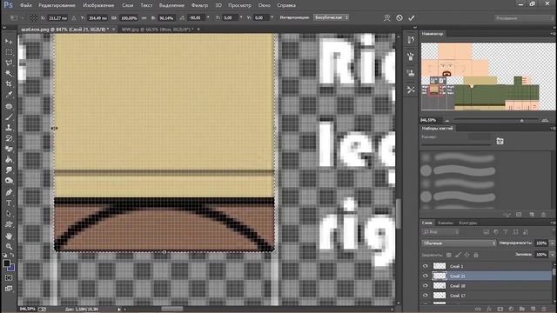This screenshot has width=557, height=313.
Task: Switch to the Контуры tab
Action: point(468,223)
